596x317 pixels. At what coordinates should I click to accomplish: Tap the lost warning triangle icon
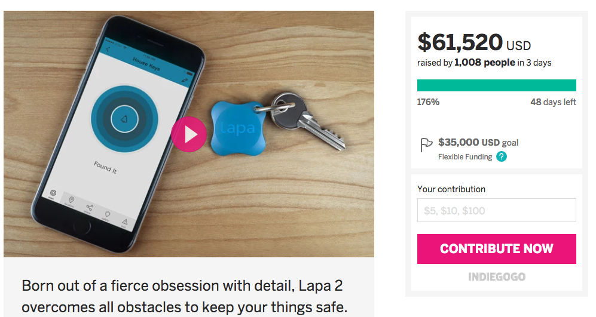[125, 221]
